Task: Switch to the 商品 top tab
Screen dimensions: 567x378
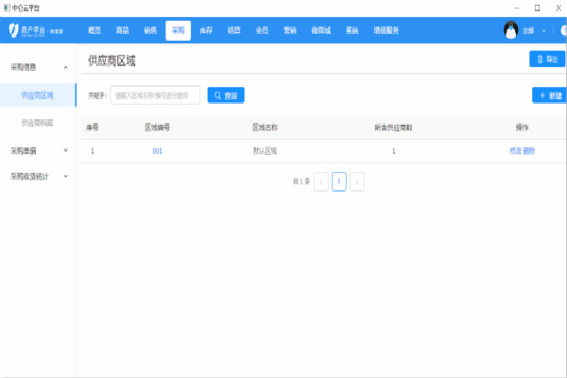Action: tap(122, 30)
